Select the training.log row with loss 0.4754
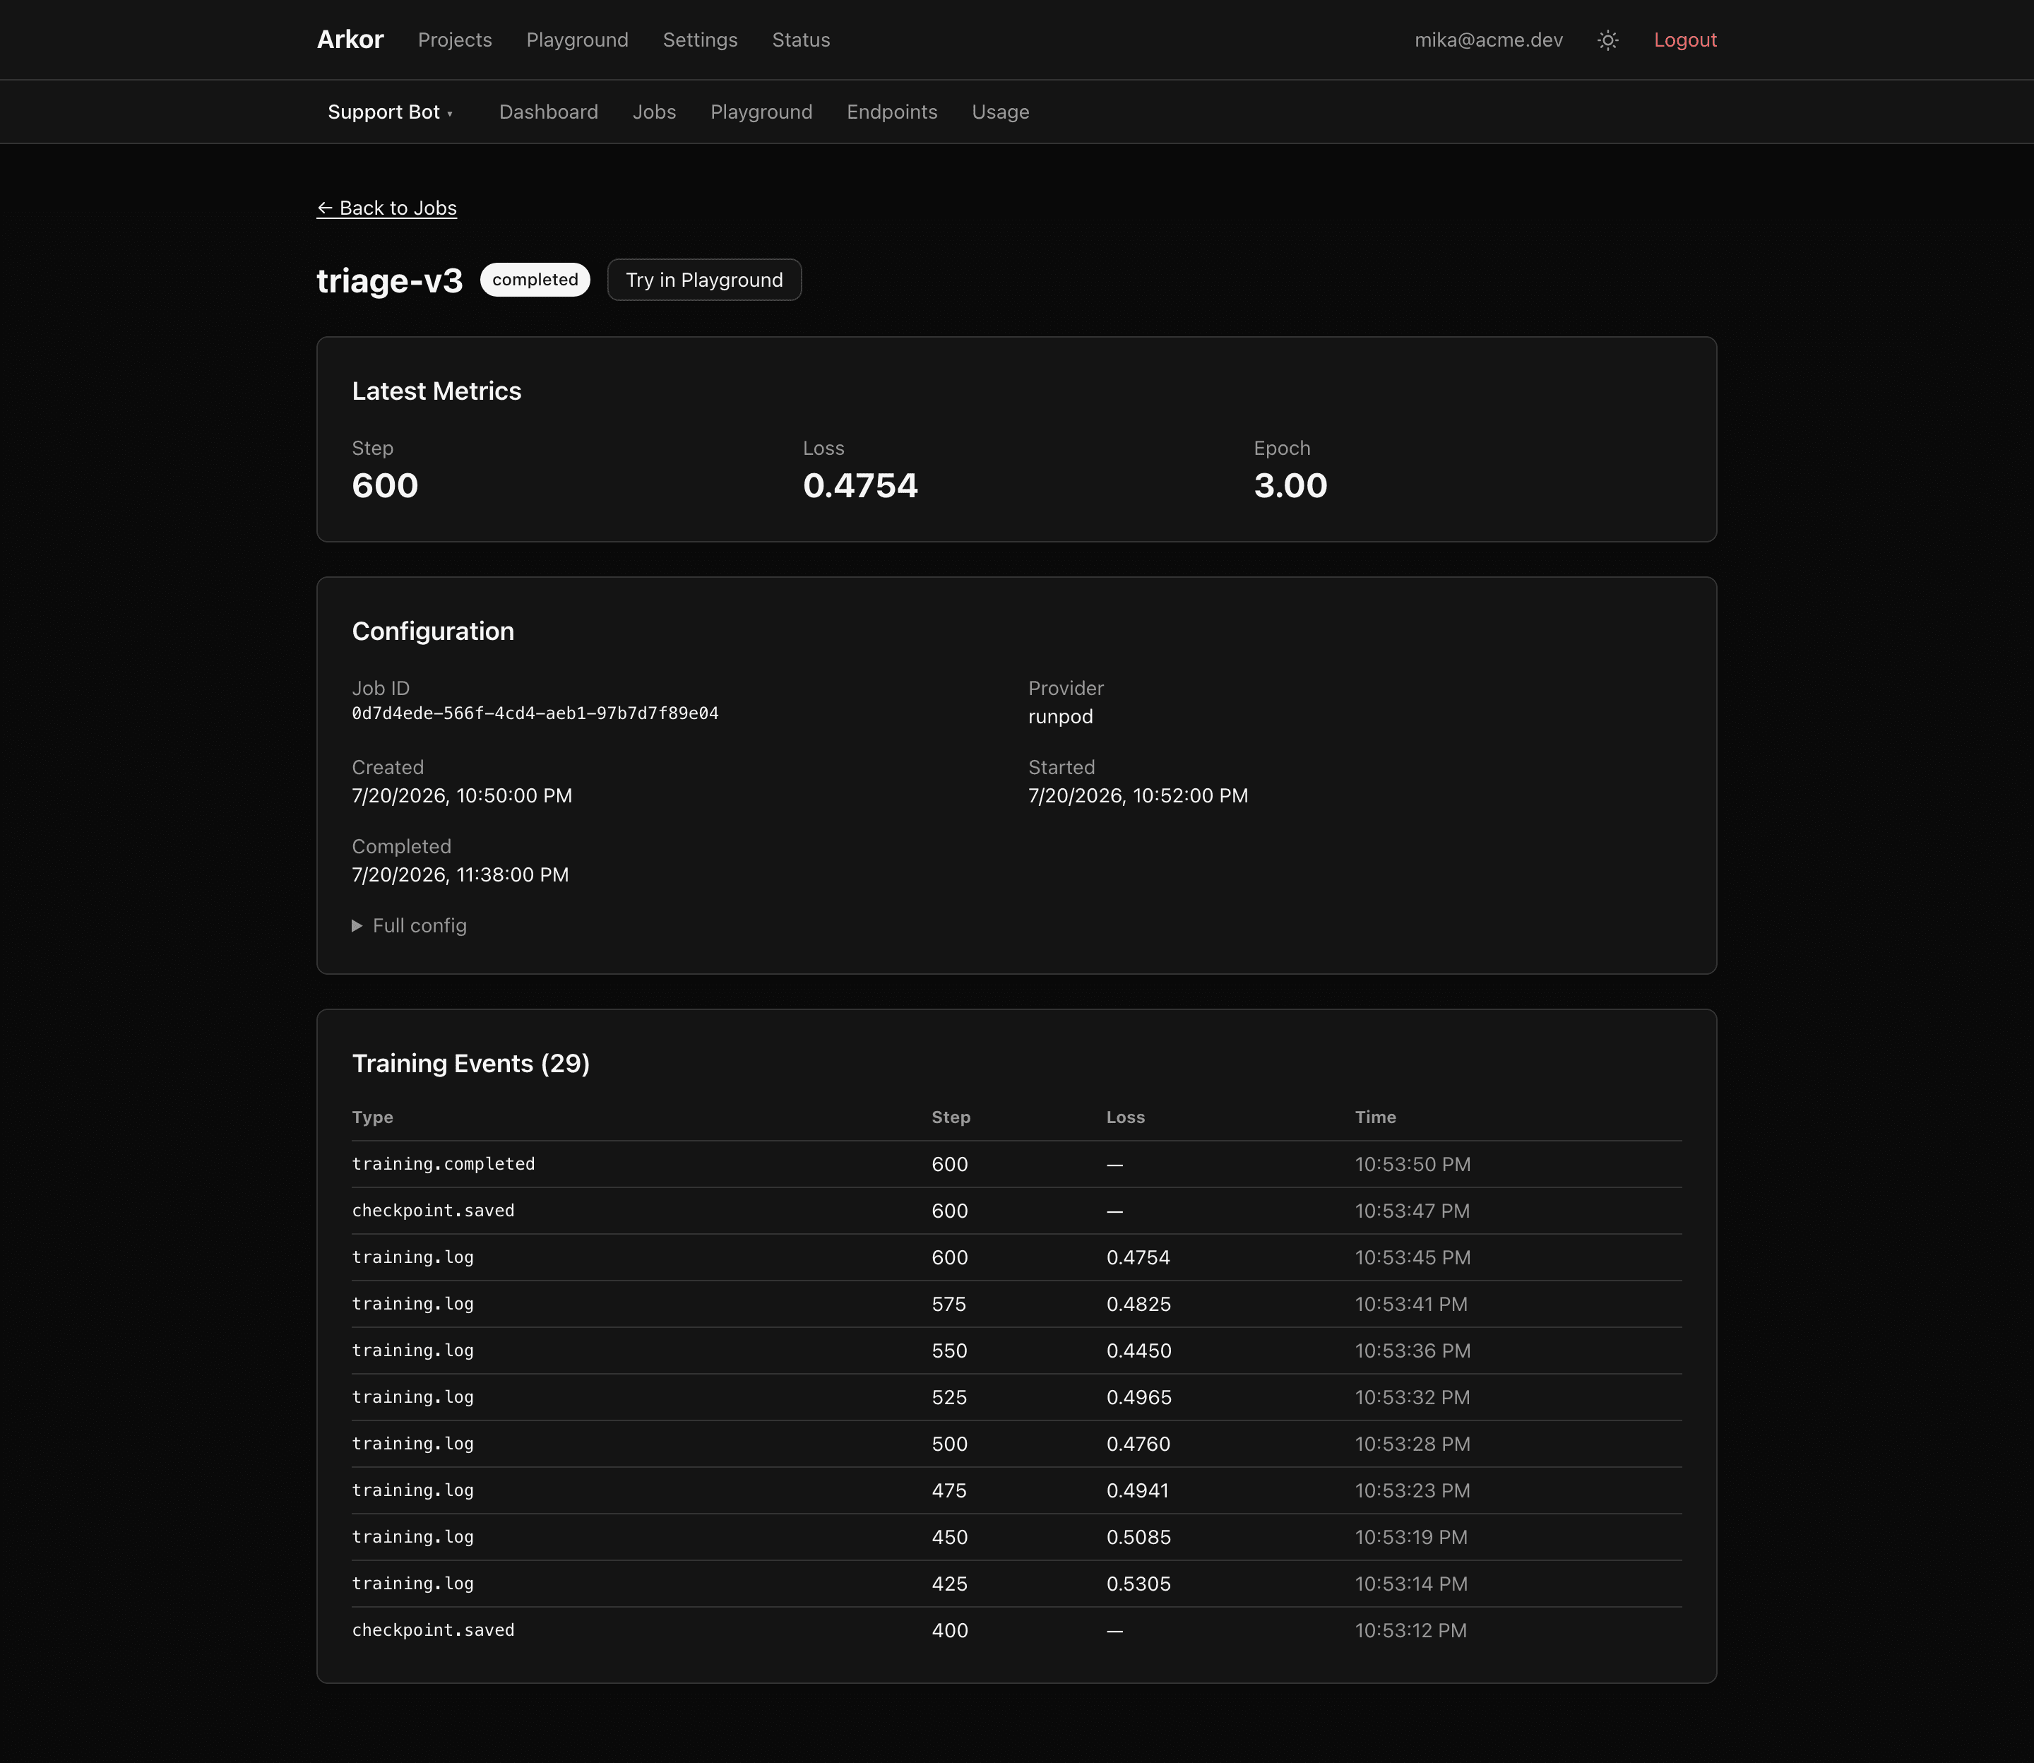The image size is (2034, 1763). click(1017, 1257)
